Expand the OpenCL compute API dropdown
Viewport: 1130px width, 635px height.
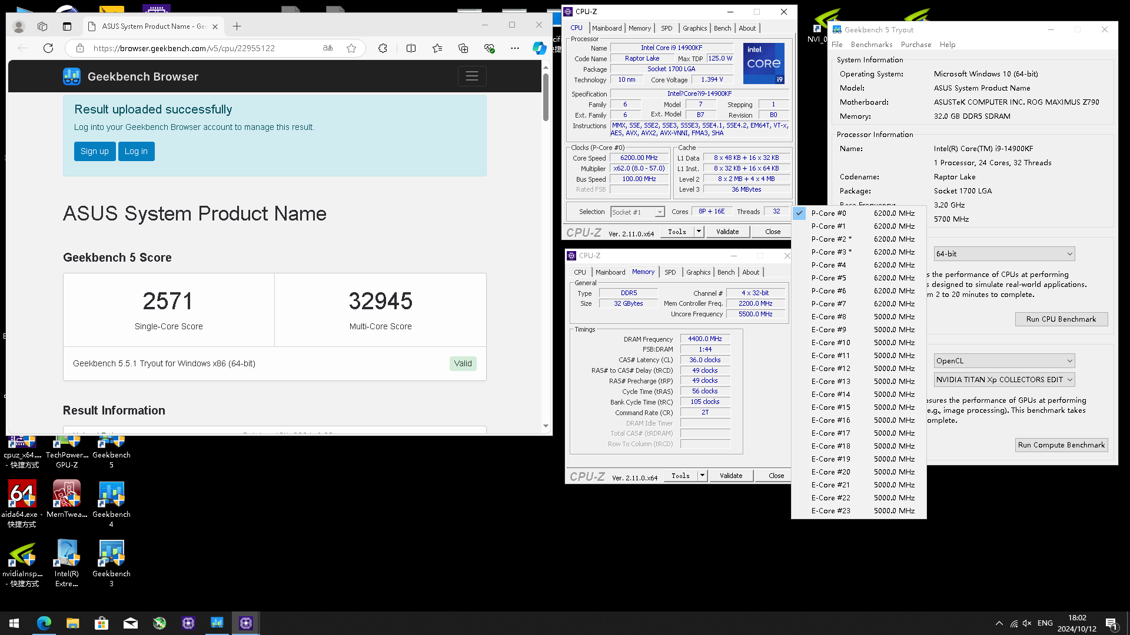point(1004,361)
